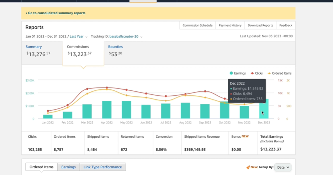Open Download Reports

[x=260, y=25]
